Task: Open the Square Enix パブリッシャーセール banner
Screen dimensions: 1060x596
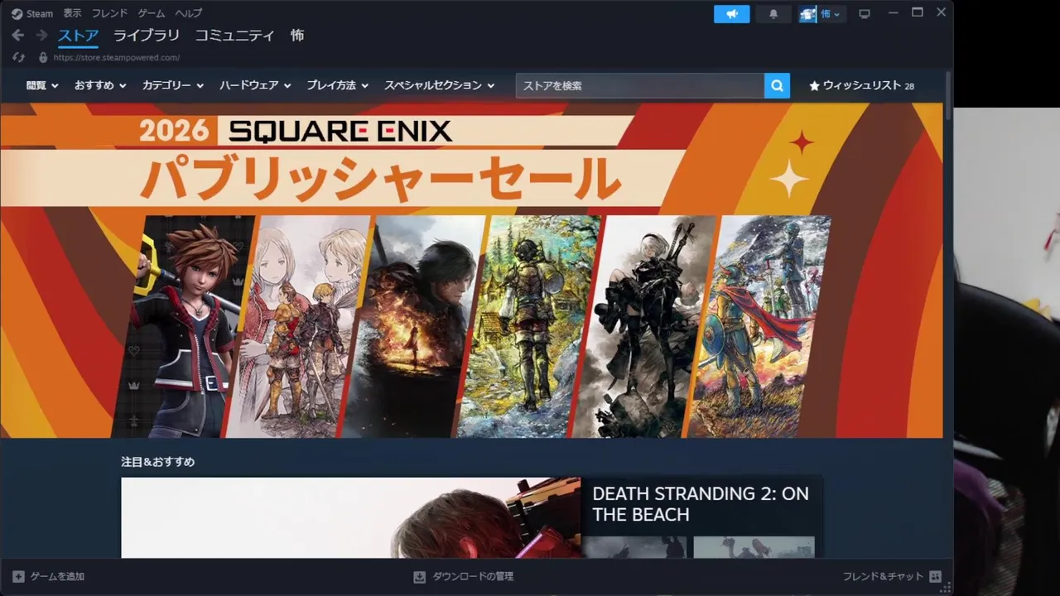Action: (x=471, y=270)
